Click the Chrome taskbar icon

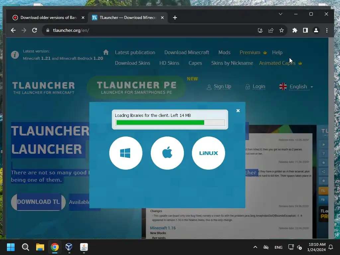click(55, 247)
